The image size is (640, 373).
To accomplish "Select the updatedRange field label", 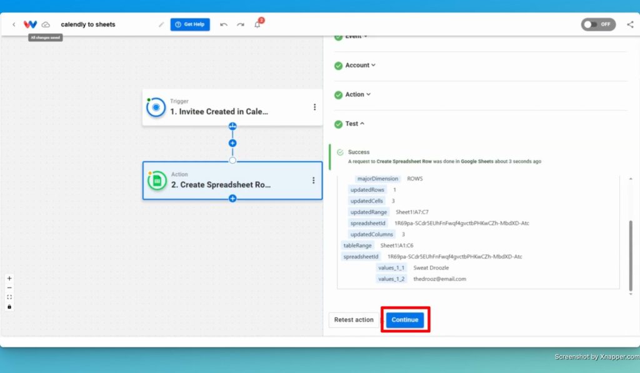I will (369, 212).
